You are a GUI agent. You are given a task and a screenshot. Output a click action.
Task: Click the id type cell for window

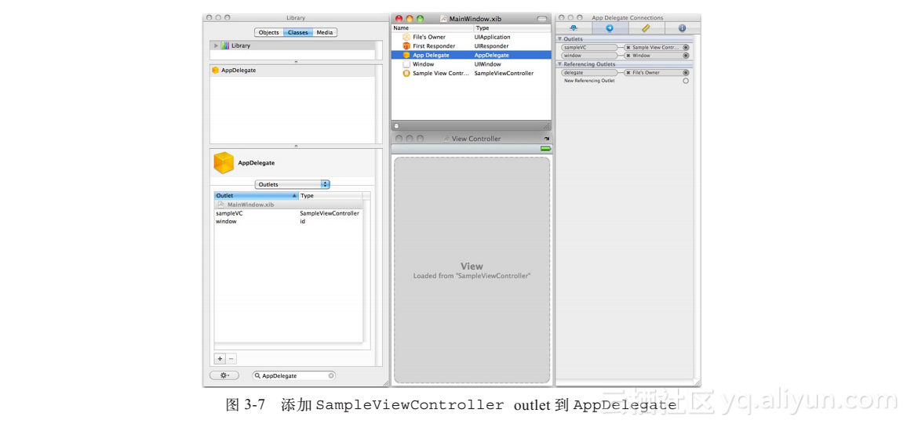click(303, 221)
